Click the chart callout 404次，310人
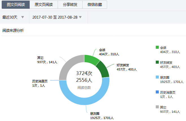The height and width of the screenshot is (121, 186). [109, 54]
